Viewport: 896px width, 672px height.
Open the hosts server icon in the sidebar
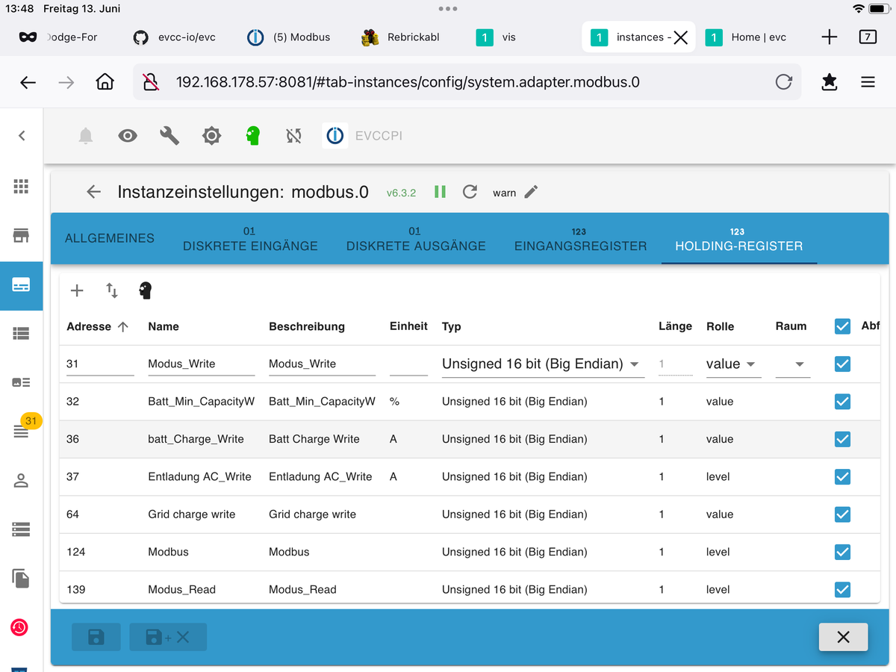tap(21, 529)
